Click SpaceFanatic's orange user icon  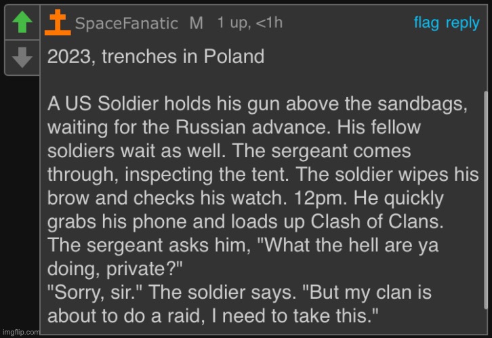point(58,22)
